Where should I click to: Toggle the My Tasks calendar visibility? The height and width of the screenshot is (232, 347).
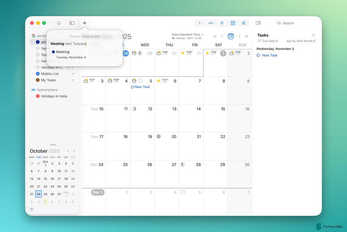pyautogui.click(x=38, y=80)
